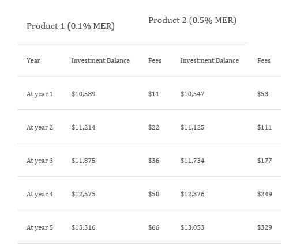Image resolution: width=297 pixels, height=251 pixels.
Task: Click the At year 1 row label
Action: pyautogui.click(x=40, y=94)
